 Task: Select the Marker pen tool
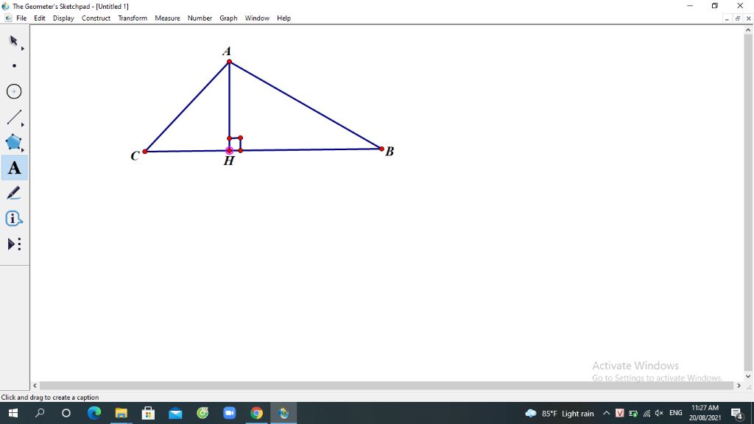pos(14,194)
